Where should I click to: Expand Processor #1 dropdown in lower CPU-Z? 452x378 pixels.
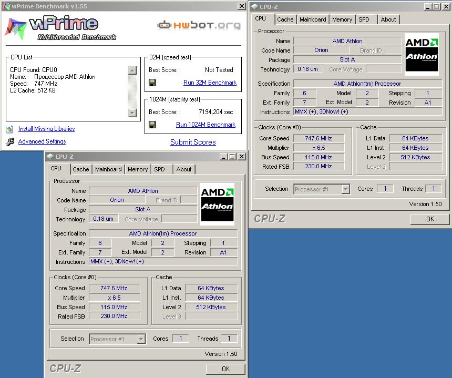pyautogui.click(x=141, y=339)
